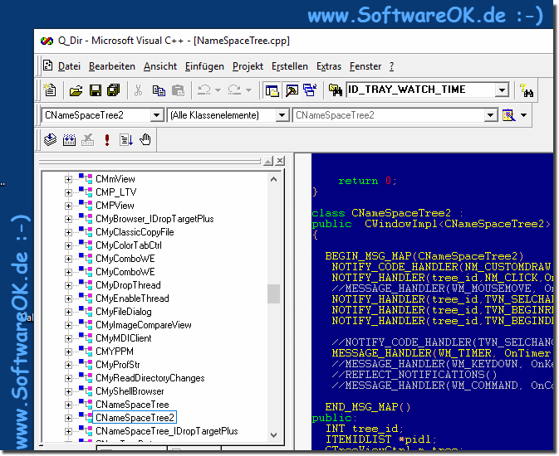Select CMYPPM class in tree
This screenshot has height=456, width=559.
115,352
